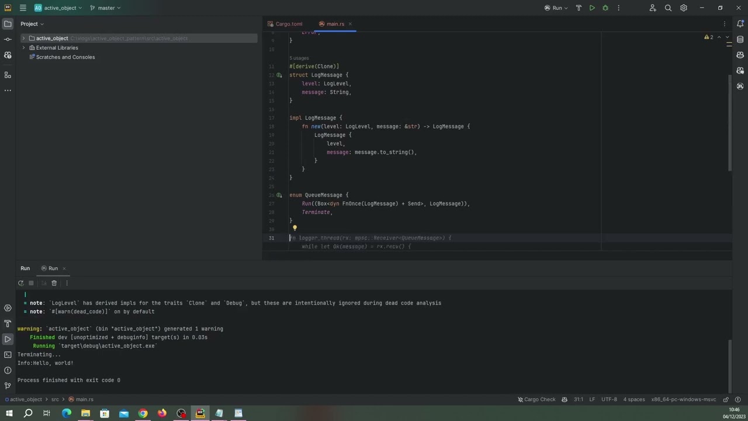Open Problems tool window icon
748x421 pixels.
point(8,370)
